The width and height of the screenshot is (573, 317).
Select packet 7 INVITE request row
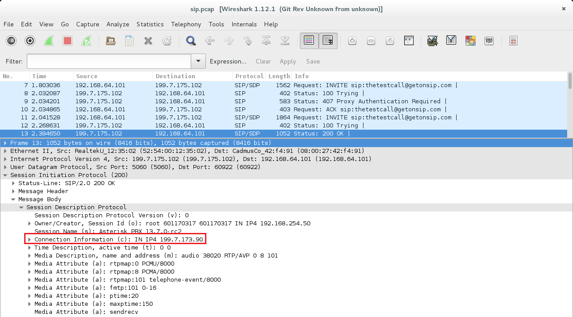[x=283, y=85]
